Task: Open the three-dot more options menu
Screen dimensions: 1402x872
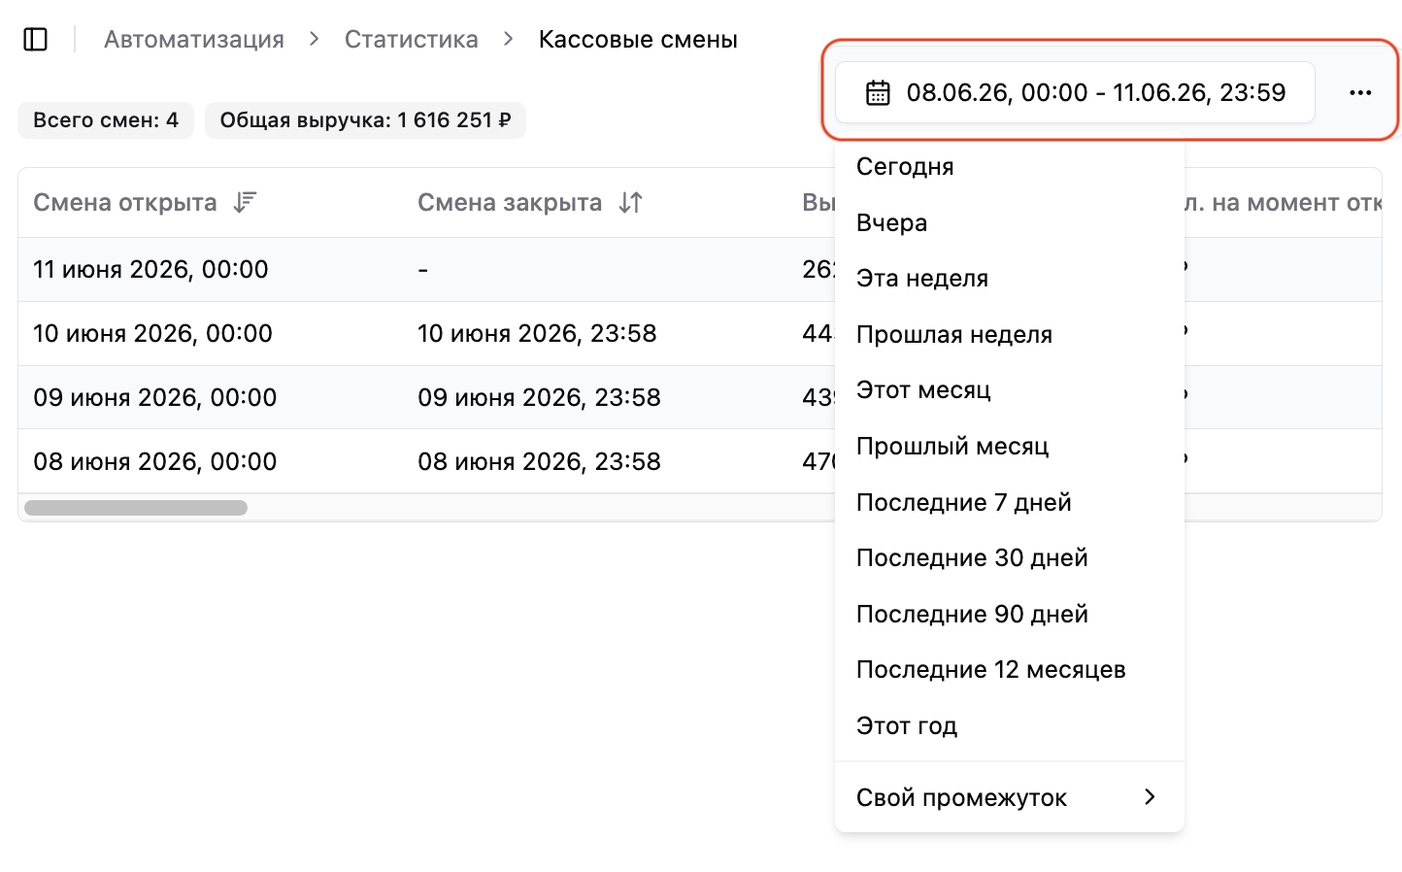Action: [x=1360, y=93]
